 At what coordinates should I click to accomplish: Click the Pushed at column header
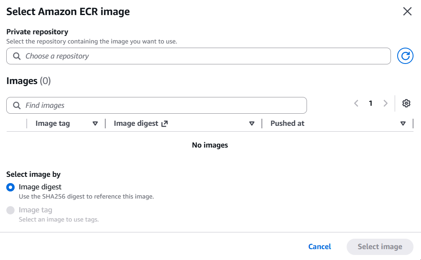click(x=287, y=123)
